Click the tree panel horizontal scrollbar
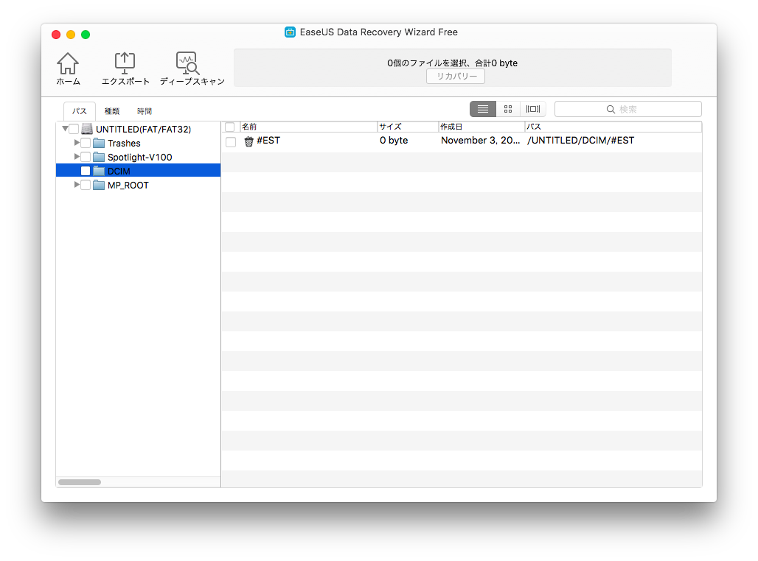The width and height of the screenshot is (758, 561). point(80,482)
